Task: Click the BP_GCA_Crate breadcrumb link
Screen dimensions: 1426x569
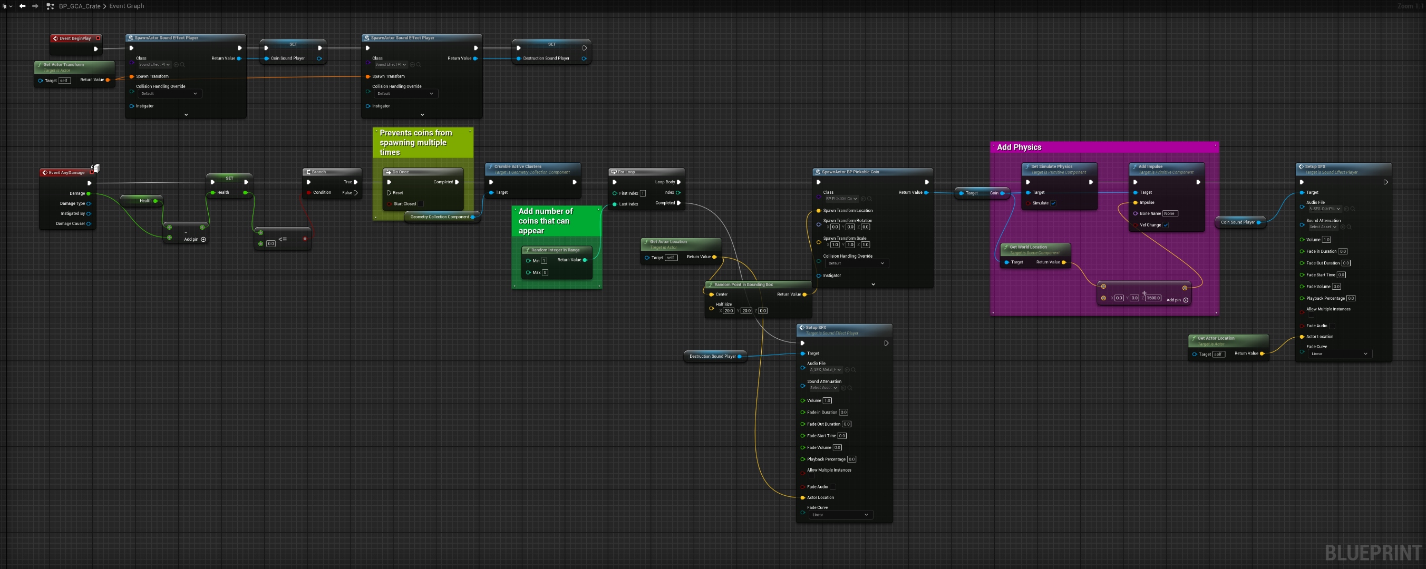Action: (x=80, y=6)
